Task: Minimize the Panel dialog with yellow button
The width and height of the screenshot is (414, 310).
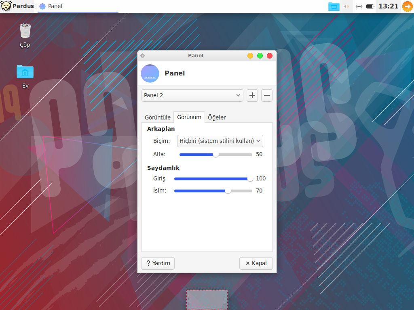Action: coord(250,56)
